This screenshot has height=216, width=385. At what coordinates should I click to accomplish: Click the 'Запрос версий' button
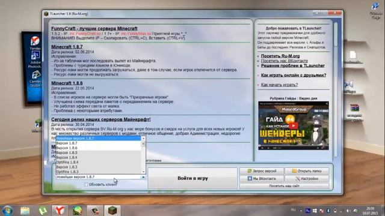tap(262, 171)
